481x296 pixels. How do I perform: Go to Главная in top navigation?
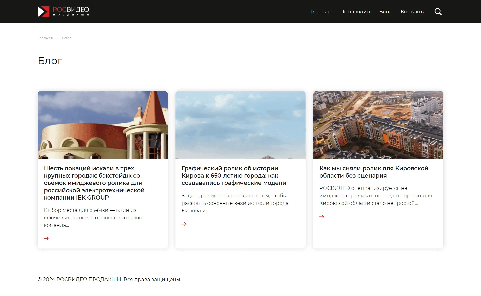[320, 12]
